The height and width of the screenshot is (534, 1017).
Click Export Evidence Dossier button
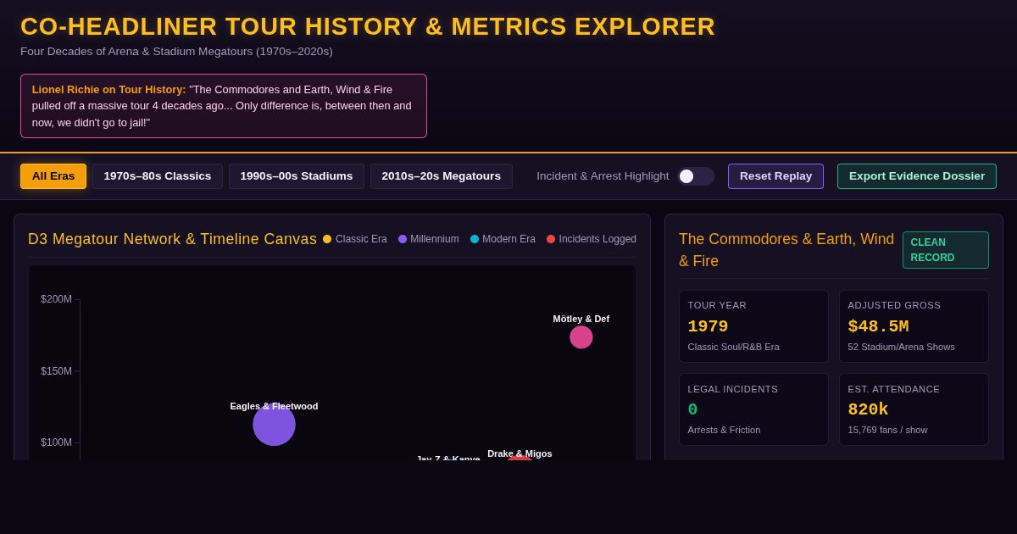tap(917, 176)
